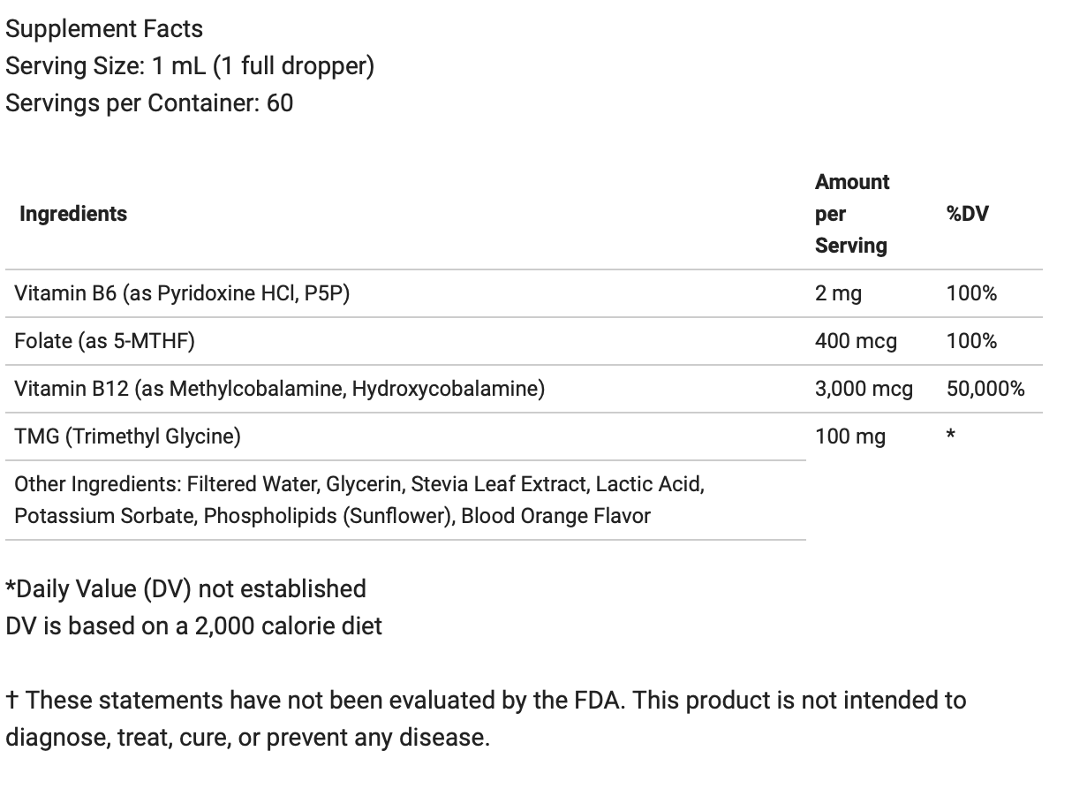Click the Servings per Container text
The height and width of the screenshot is (804, 1072).
149,103
